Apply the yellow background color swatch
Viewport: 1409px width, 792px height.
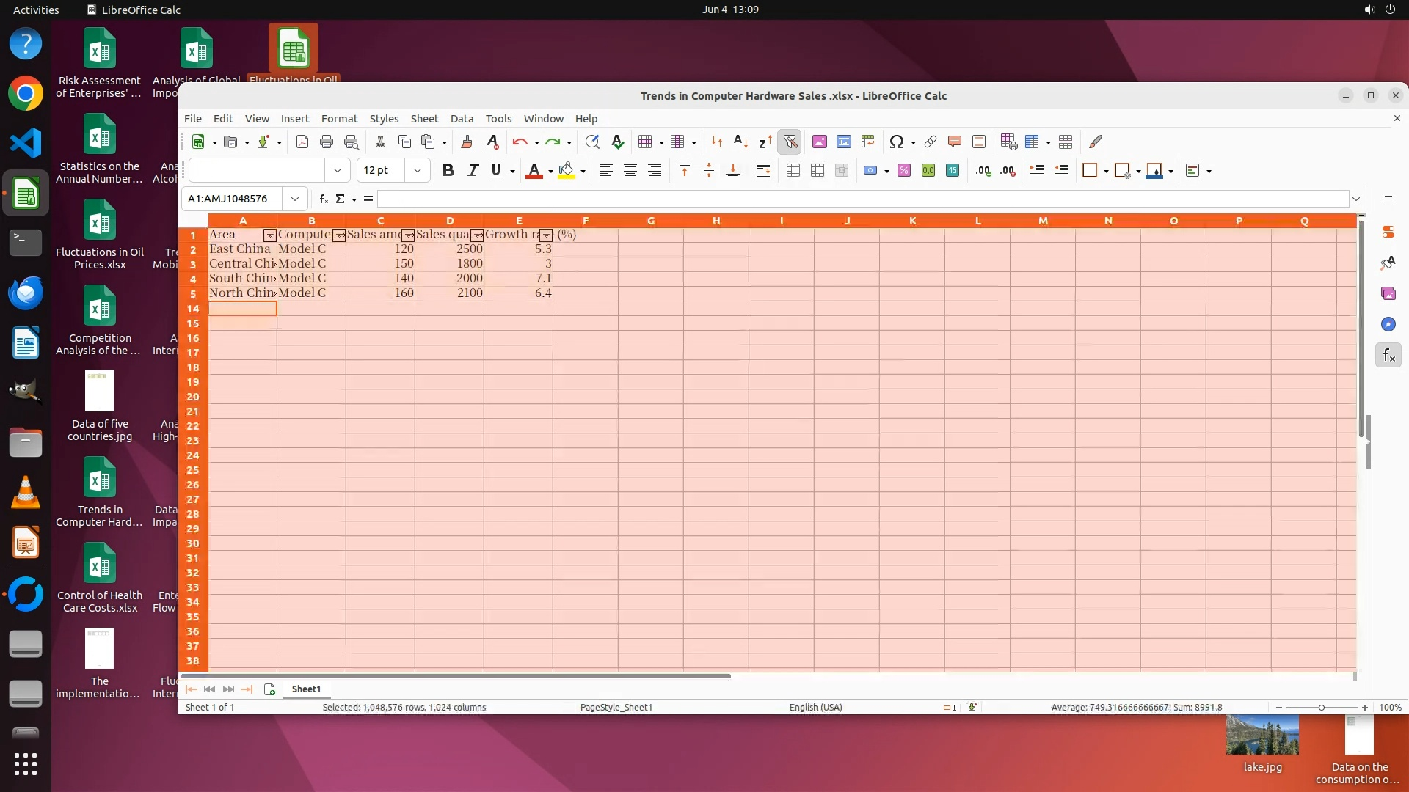tap(566, 171)
